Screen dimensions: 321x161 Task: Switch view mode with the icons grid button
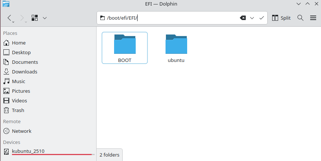click(35, 18)
